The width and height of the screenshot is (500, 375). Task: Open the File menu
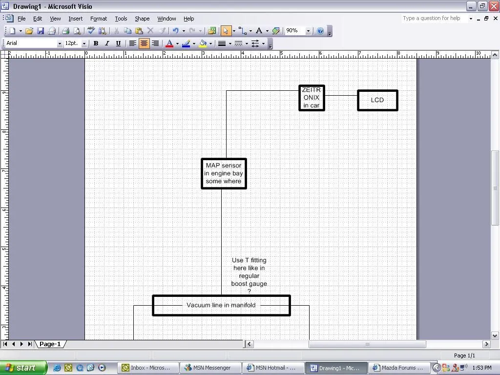pos(21,19)
